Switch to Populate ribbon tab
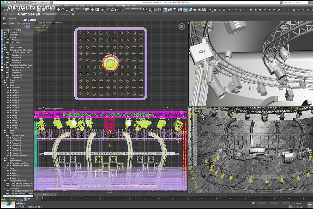The image size is (313, 209). point(64,14)
